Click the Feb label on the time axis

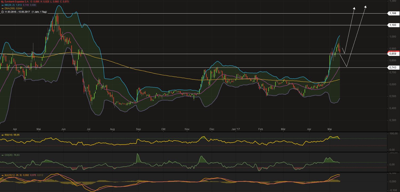click(x=261, y=129)
